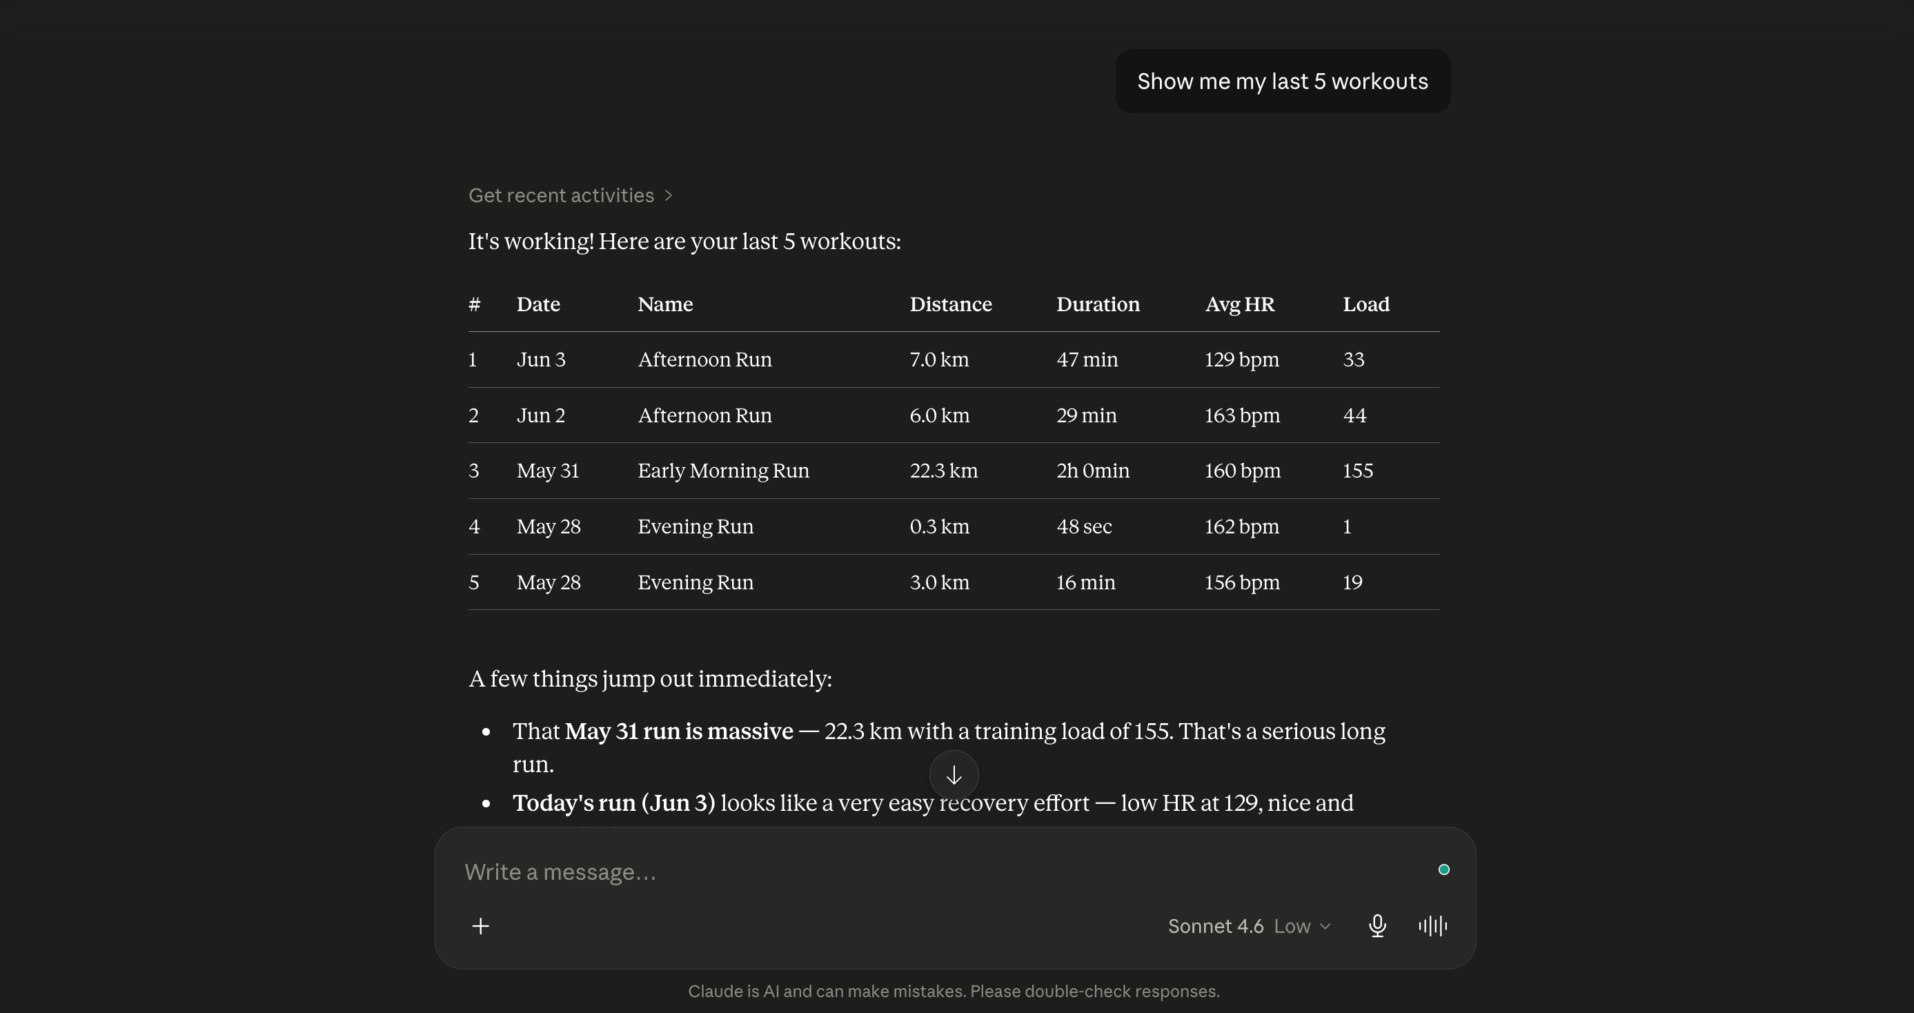Click the 22.3 km distance cell
The width and height of the screenshot is (1914, 1013).
(x=944, y=471)
